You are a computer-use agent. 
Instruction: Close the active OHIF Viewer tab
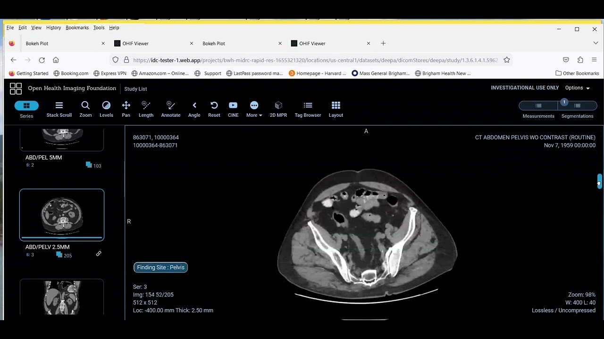(369, 43)
